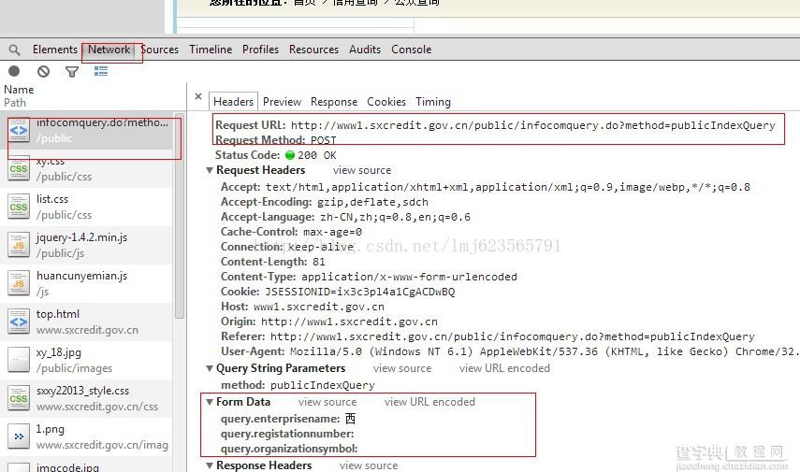Click view source next to Request Headers
This screenshot has height=472, width=800.
pos(362,170)
